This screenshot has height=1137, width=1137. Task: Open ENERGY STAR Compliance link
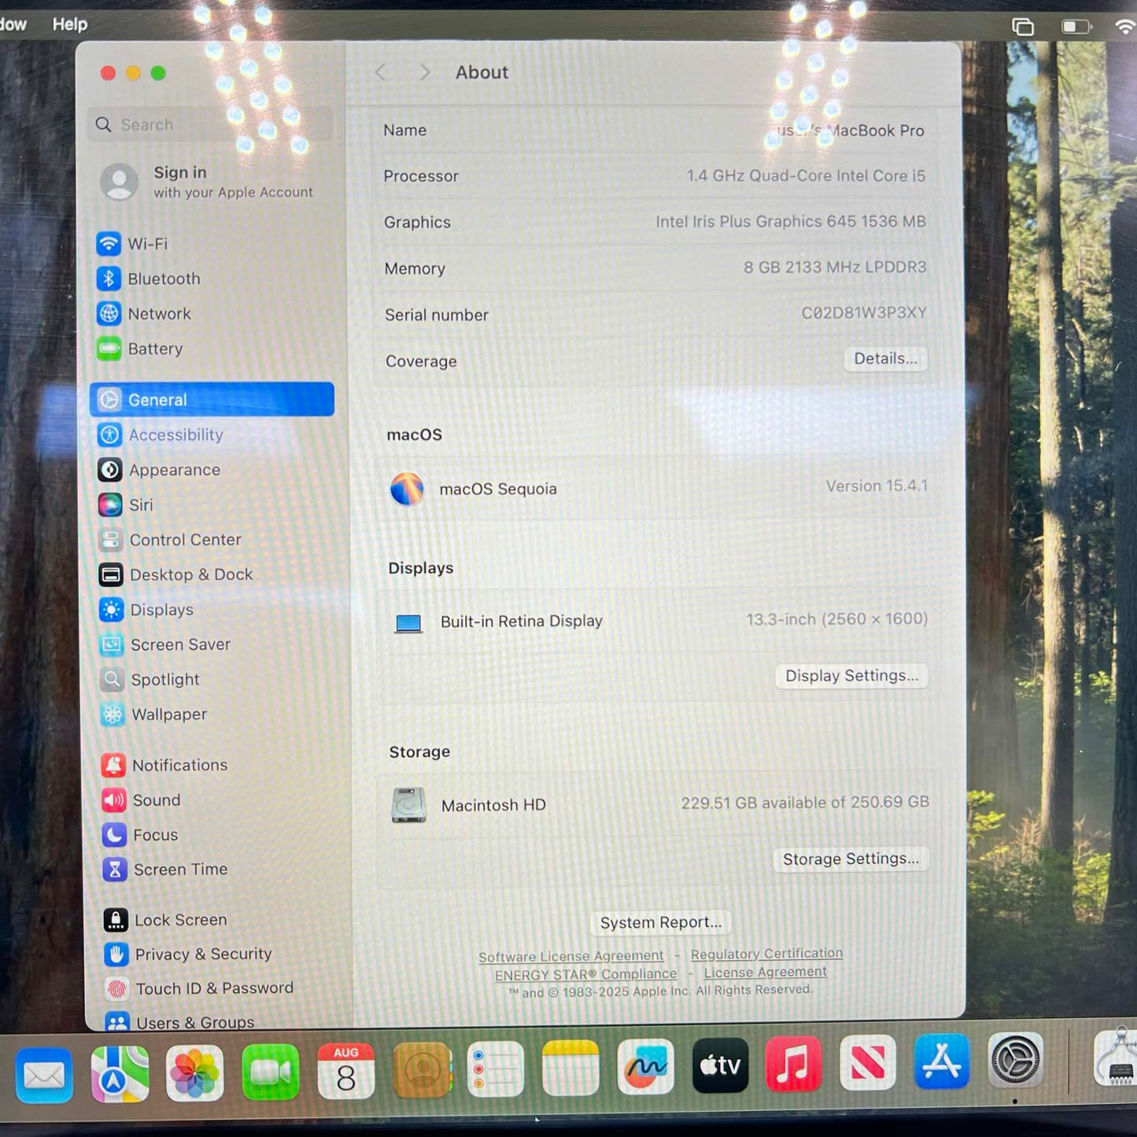[x=585, y=974]
